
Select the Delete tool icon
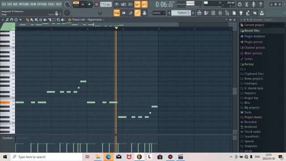tap(41, 20)
